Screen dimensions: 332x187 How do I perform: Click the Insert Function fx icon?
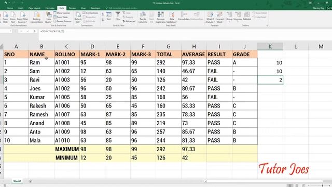coord(34,31)
